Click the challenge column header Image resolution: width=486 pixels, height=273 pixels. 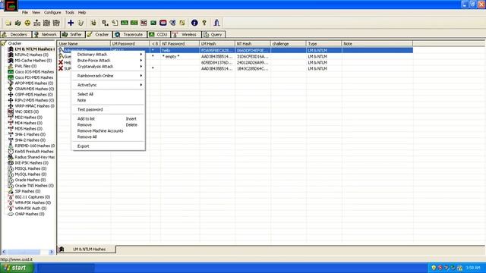point(289,44)
